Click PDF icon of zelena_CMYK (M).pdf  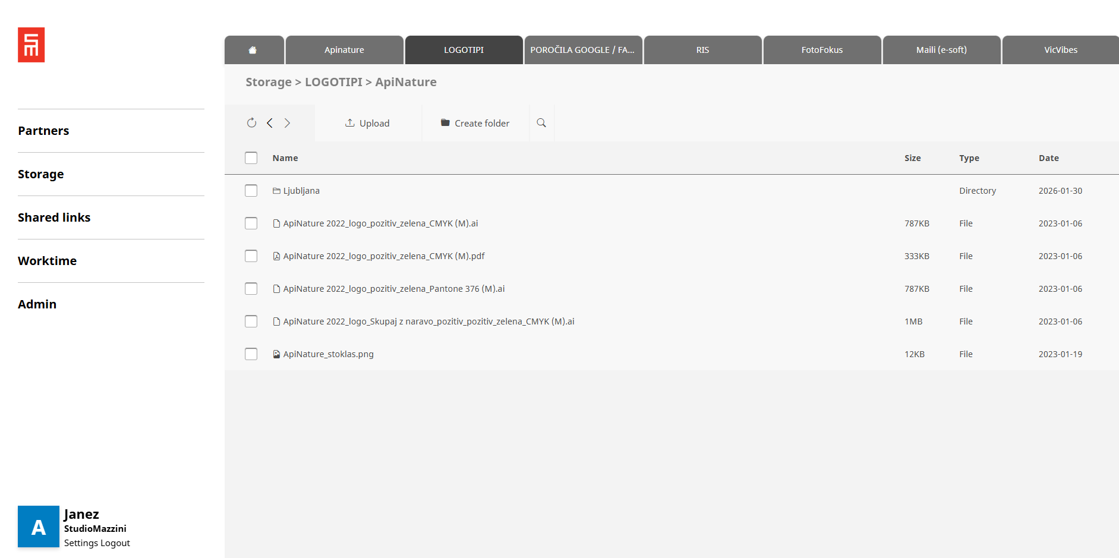click(276, 256)
